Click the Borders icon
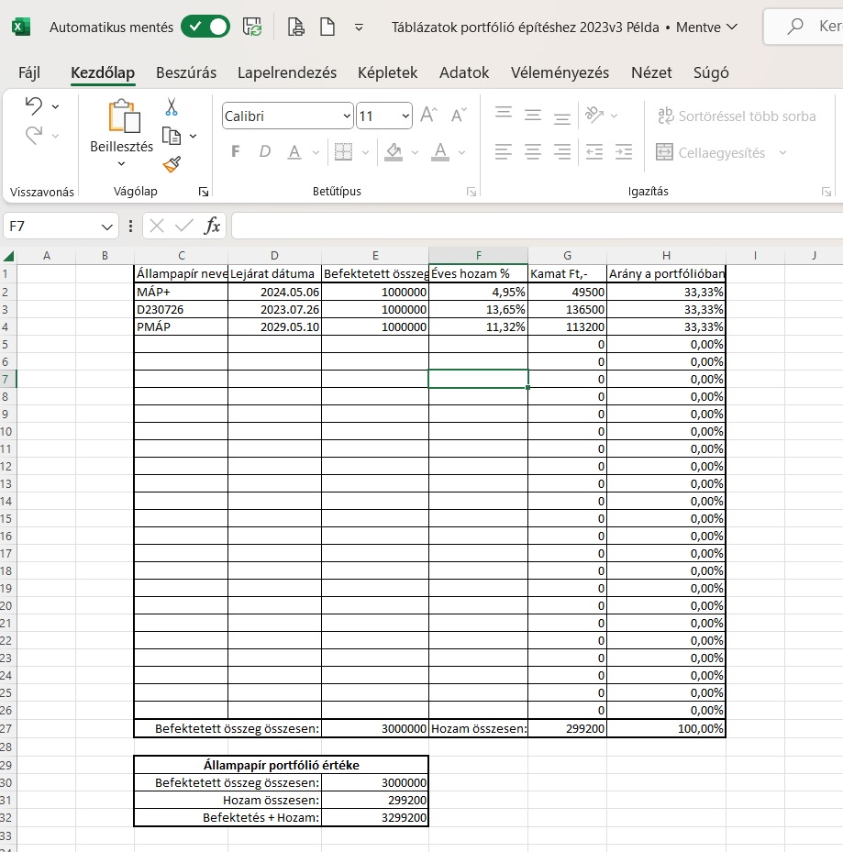 pyautogui.click(x=343, y=152)
